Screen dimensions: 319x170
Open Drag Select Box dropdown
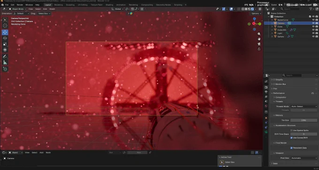(x=44, y=14)
